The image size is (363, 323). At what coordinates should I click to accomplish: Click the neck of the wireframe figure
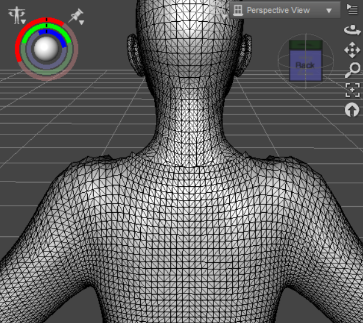coord(189,118)
